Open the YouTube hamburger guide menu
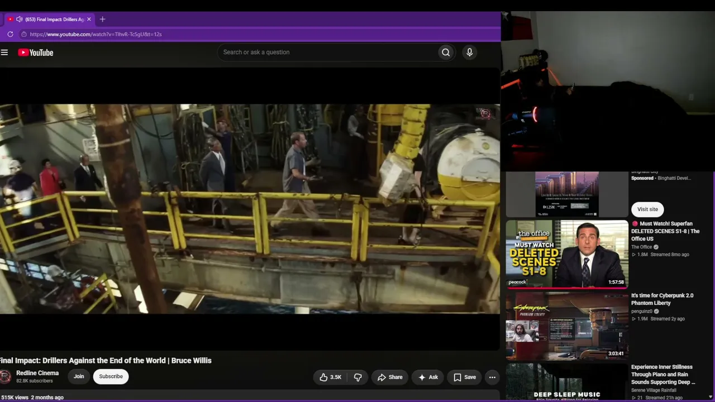This screenshot has height=402, width=715. pos(4,52)
